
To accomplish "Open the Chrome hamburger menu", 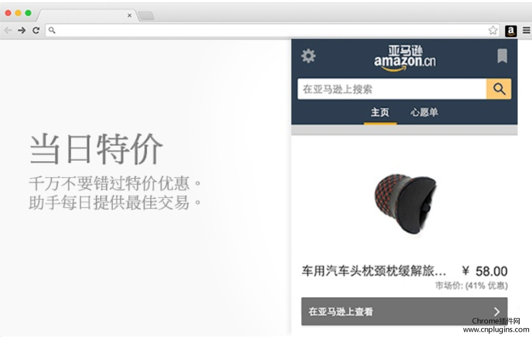I will click(x=526, y=30).
